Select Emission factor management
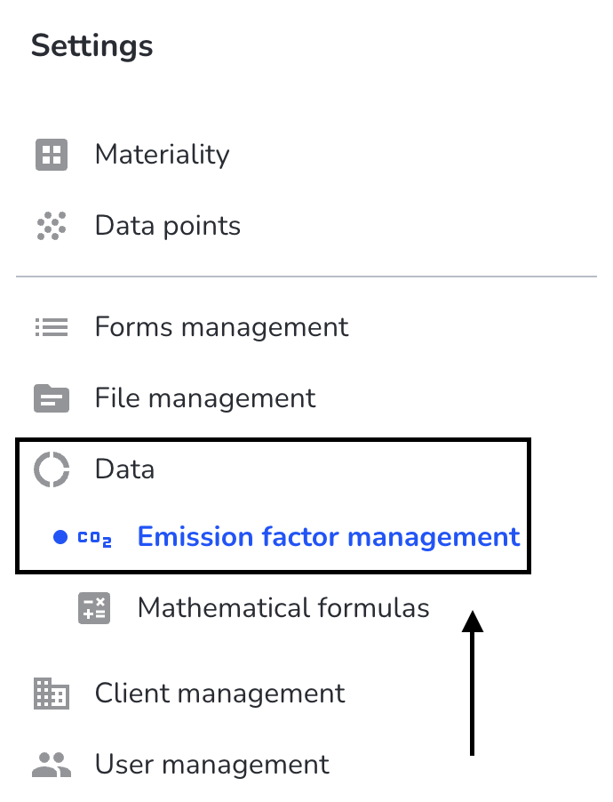 tap(328, 537)
